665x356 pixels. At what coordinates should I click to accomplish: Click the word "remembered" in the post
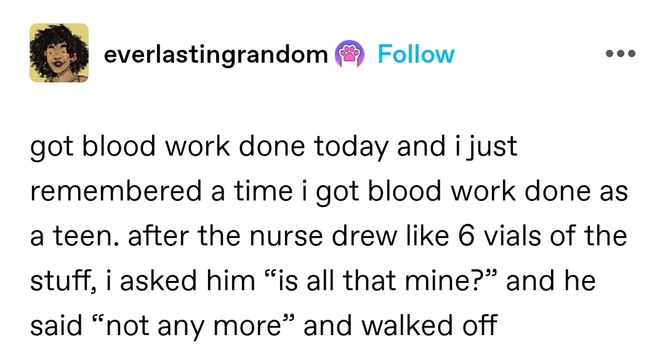click(x=117, y=192)
